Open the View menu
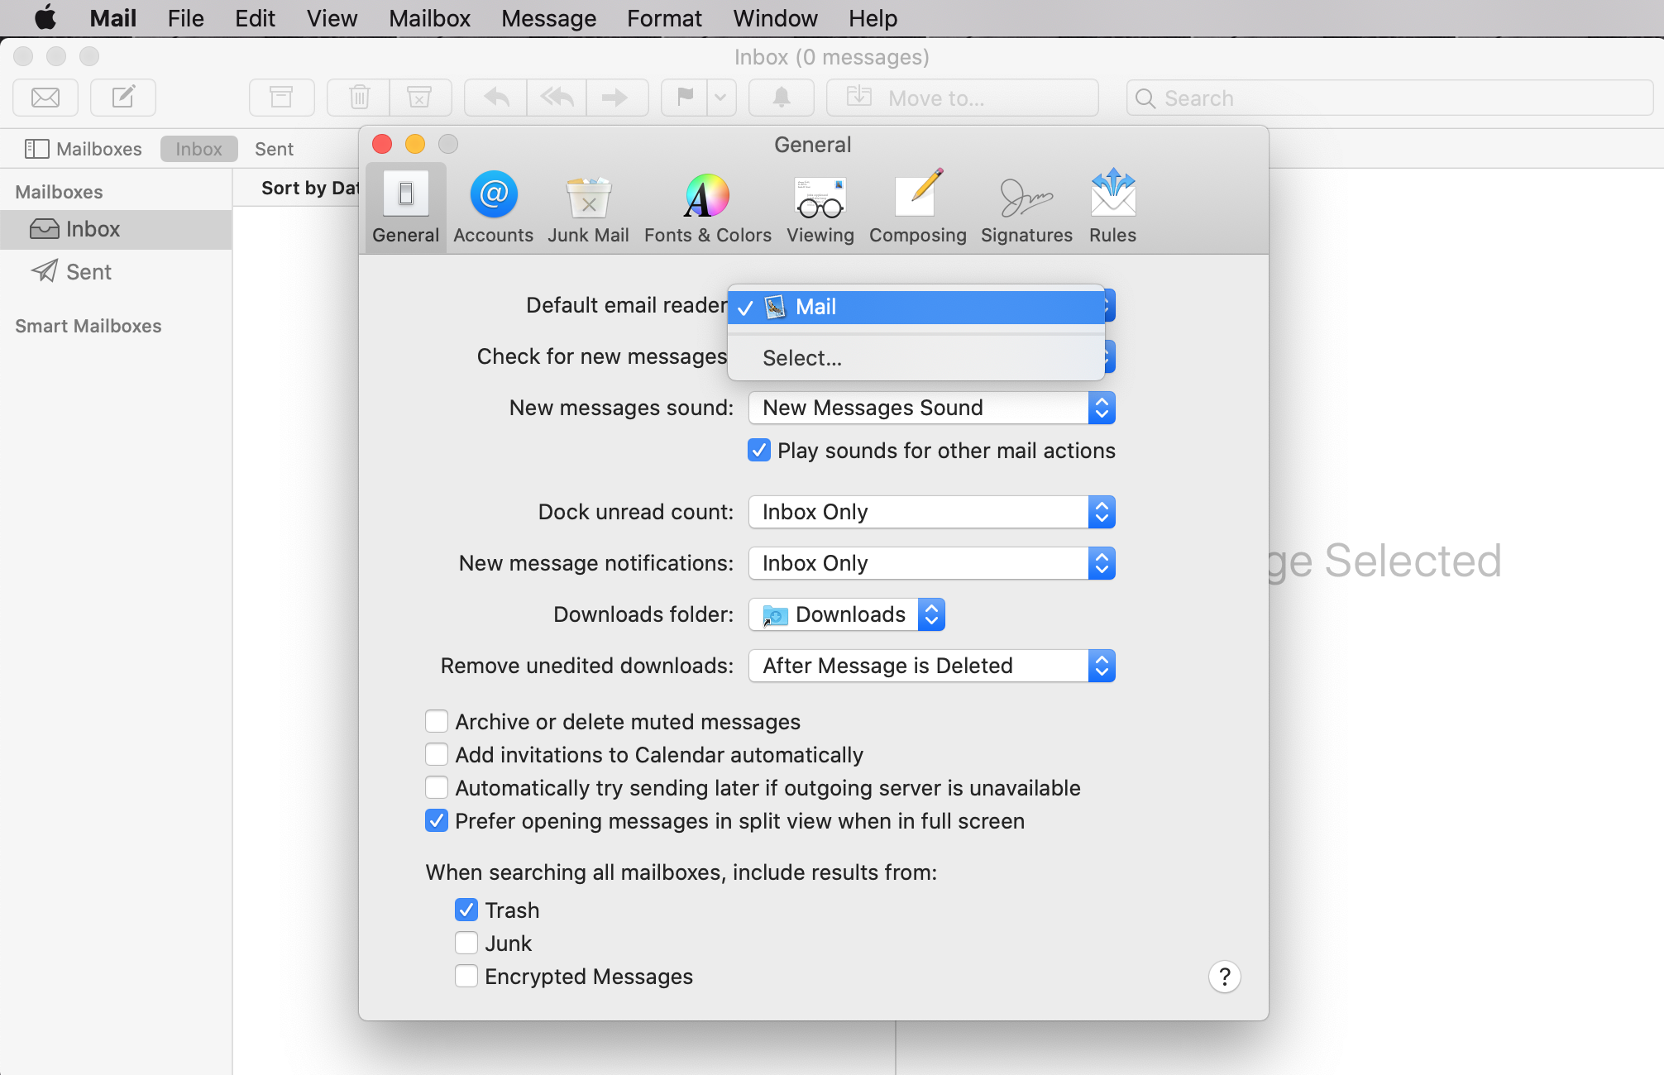The width and height of the screenshot is (1664, 1075). click(x=332, y=18)
